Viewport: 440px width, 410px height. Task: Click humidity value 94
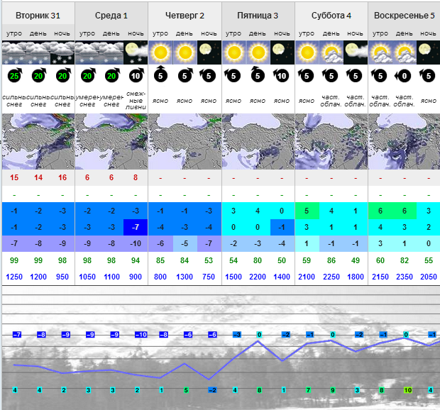pyautogui.click(x=136, y=260)
